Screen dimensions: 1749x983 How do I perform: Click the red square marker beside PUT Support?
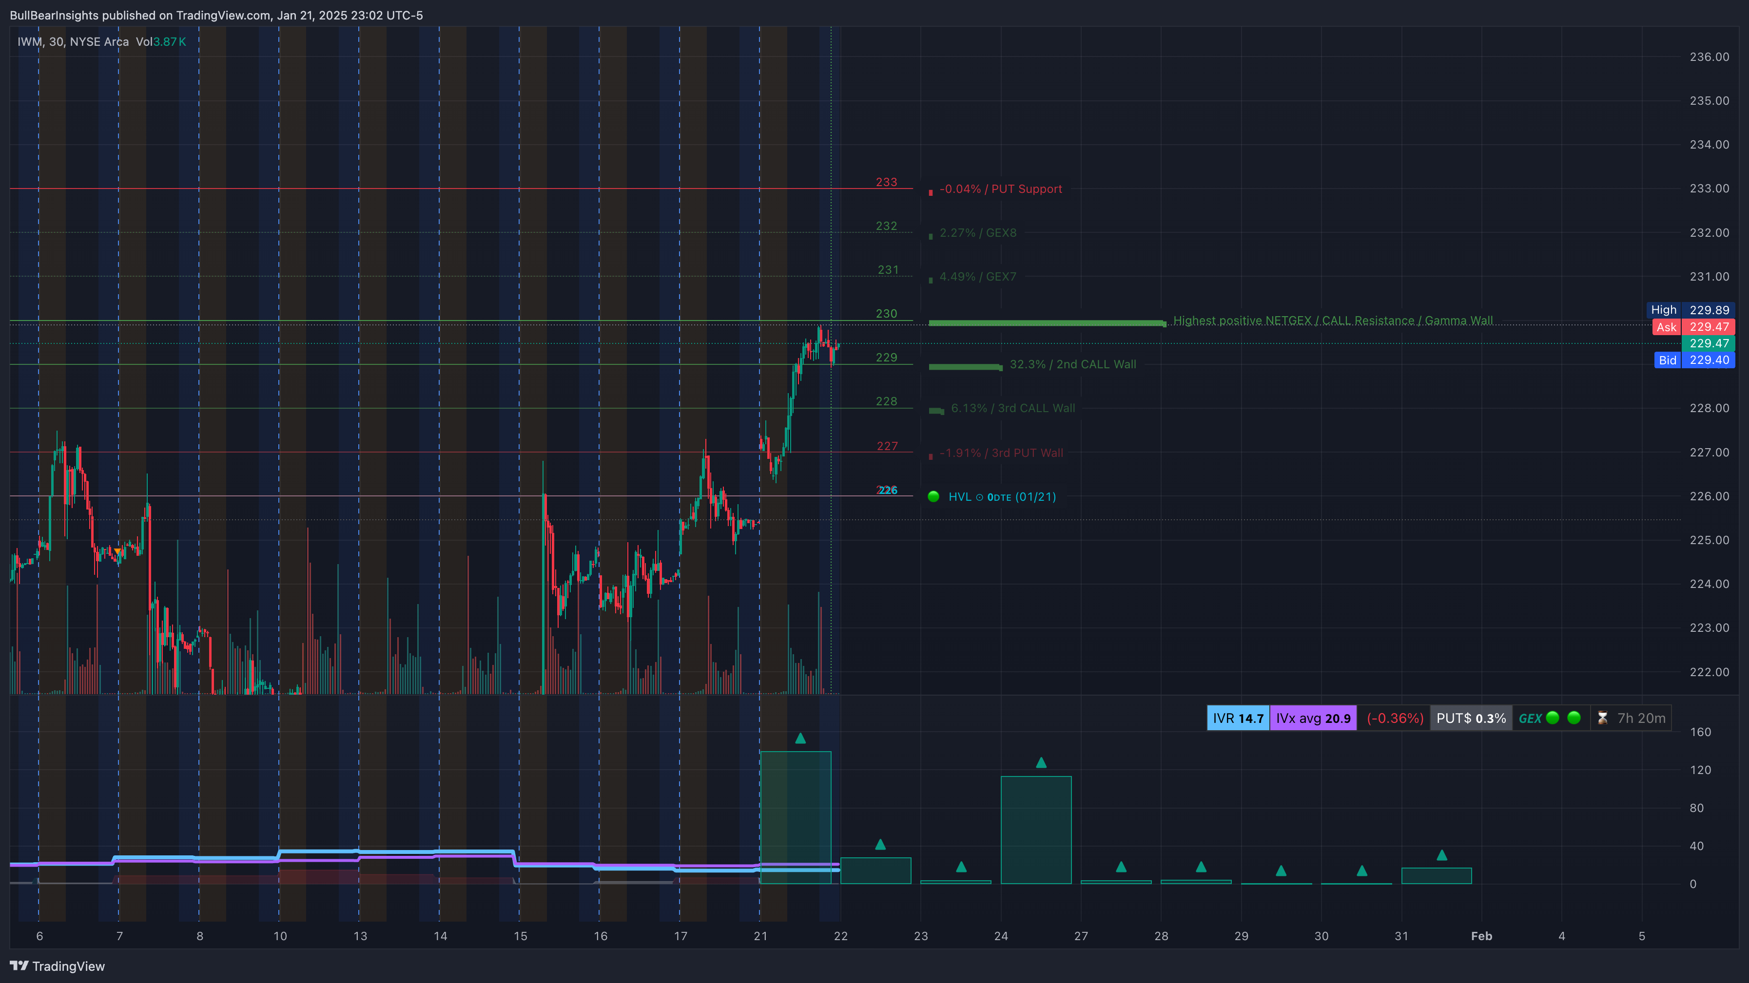click(x=930, y=193)
